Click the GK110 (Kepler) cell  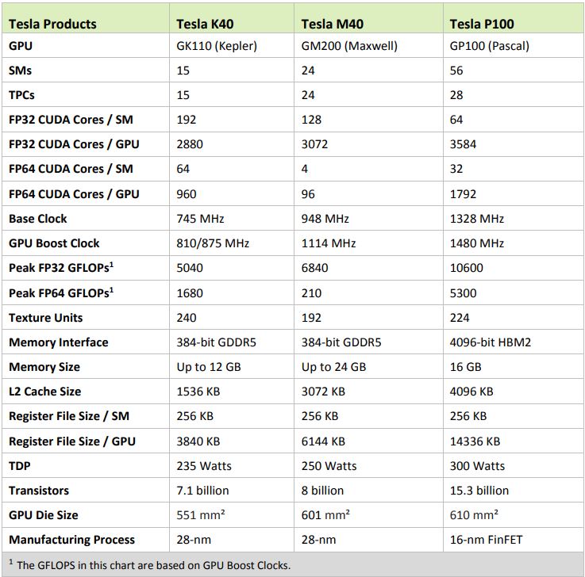(217, 46)
